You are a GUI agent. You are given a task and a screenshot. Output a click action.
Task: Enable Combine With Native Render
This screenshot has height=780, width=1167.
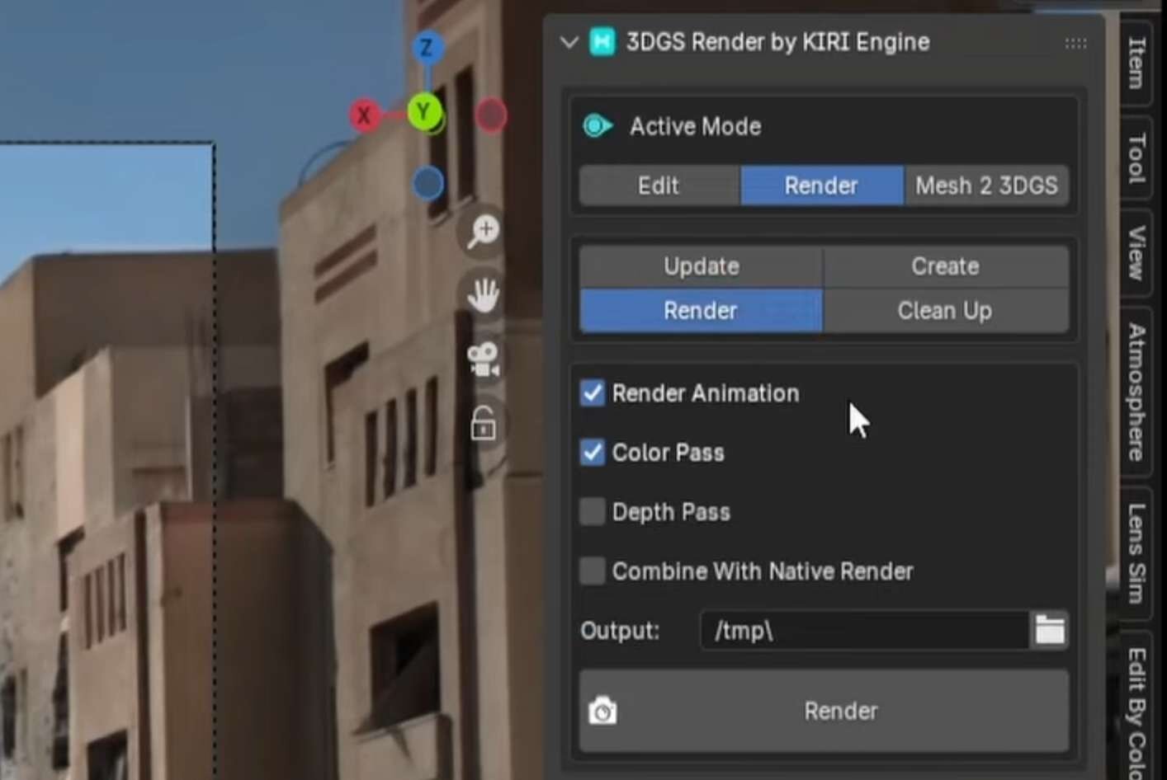pyautogui.click(x=593, y=571)
